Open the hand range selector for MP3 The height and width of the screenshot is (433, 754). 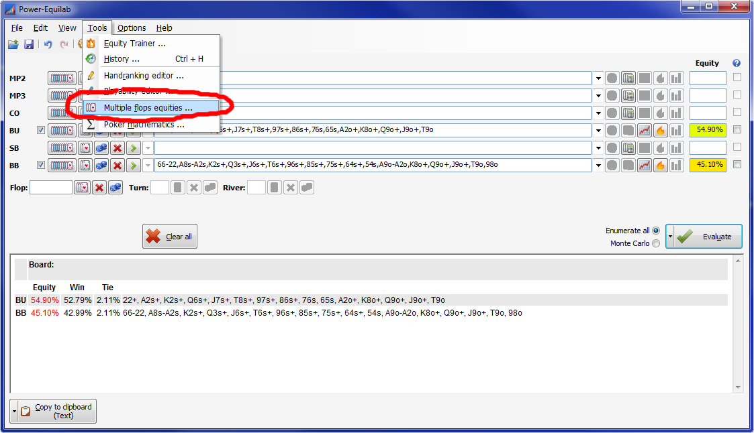62,96
